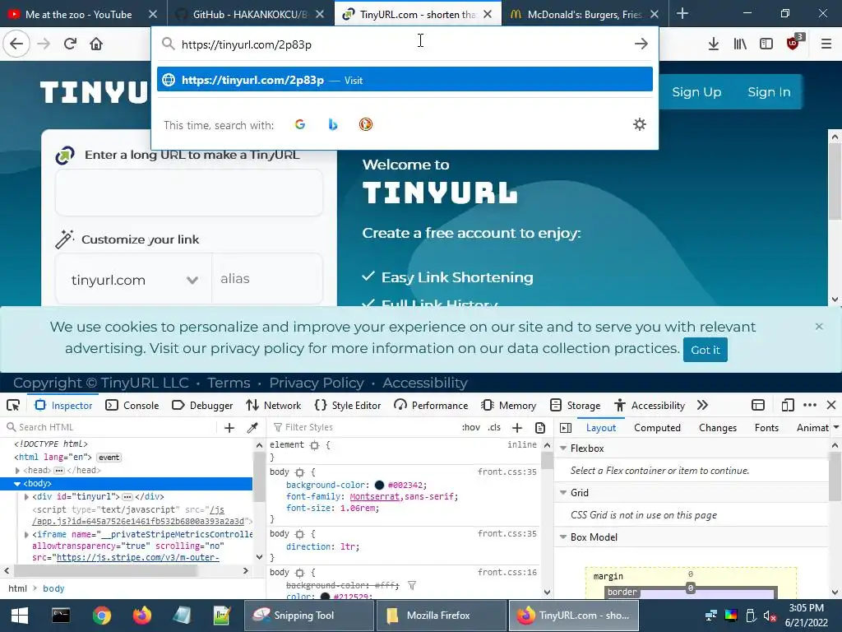Open the js.stripe.com source link
Viewport: 842px width, 632px height.
[x=138, y=558]
